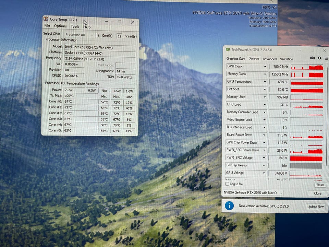Switch to the Sensors tab
The width and height of the screenshot is (329, 247).
(x=254, y=58)
